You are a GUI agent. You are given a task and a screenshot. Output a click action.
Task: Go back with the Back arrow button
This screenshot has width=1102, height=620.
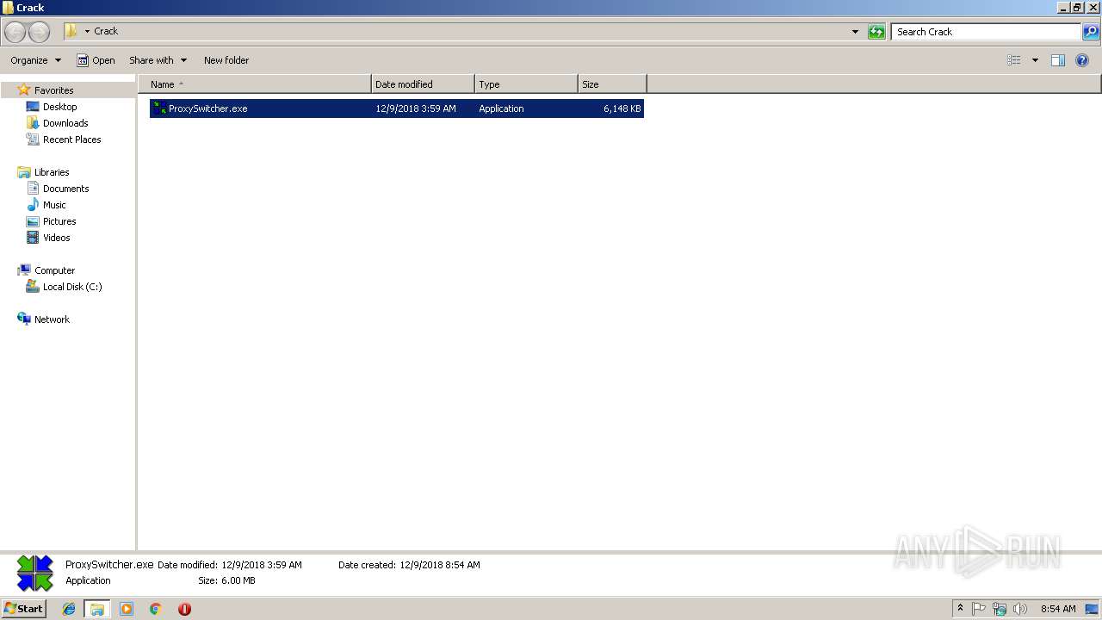[x=15, y=32]
